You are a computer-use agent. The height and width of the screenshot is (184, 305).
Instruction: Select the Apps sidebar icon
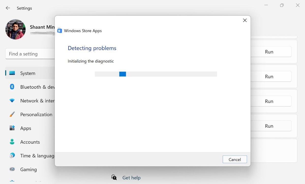[12, 128]
